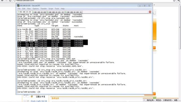Click the ora.racdb.db row in crs_stat output

click(44, 29)
